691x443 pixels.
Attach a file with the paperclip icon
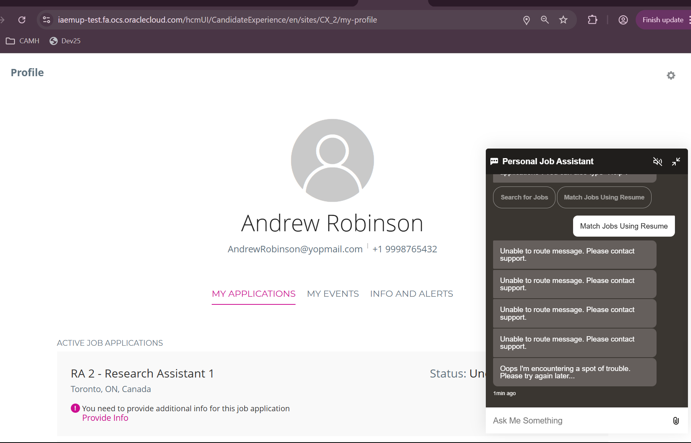(676, 420)
